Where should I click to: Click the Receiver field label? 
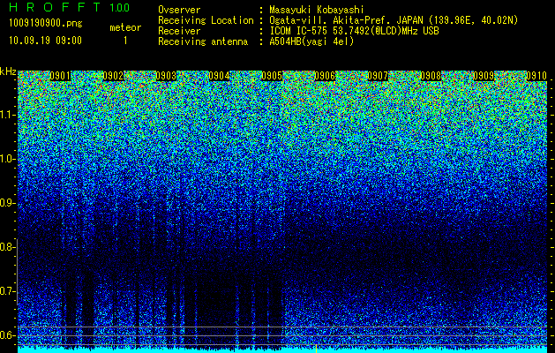tap(179, 31)
